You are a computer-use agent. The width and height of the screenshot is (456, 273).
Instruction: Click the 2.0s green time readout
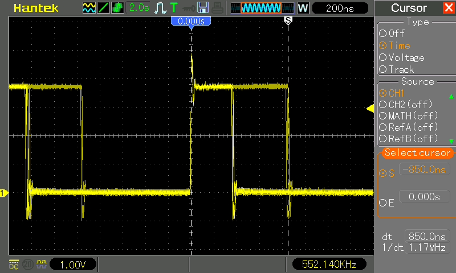pos(139,8)
